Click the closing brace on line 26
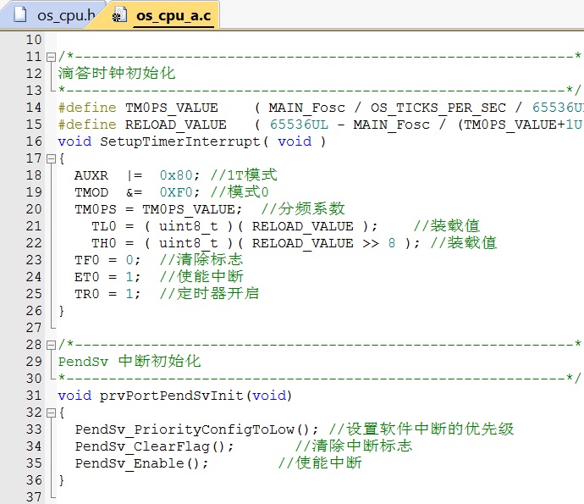Image resolution: width=584 pixels, height=504 pixels. [62, 311]
